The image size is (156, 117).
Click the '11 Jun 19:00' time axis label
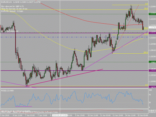click(118, 115)
